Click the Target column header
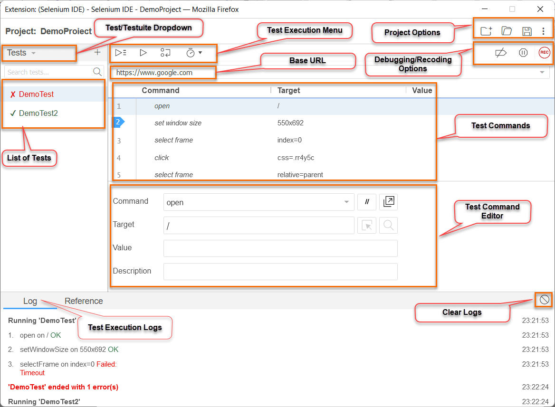Viewport: 555px width, 407px height. coord(289,91)
